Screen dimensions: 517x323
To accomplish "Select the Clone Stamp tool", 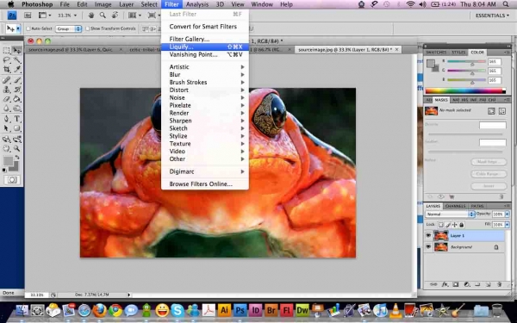I will (6, 90).
